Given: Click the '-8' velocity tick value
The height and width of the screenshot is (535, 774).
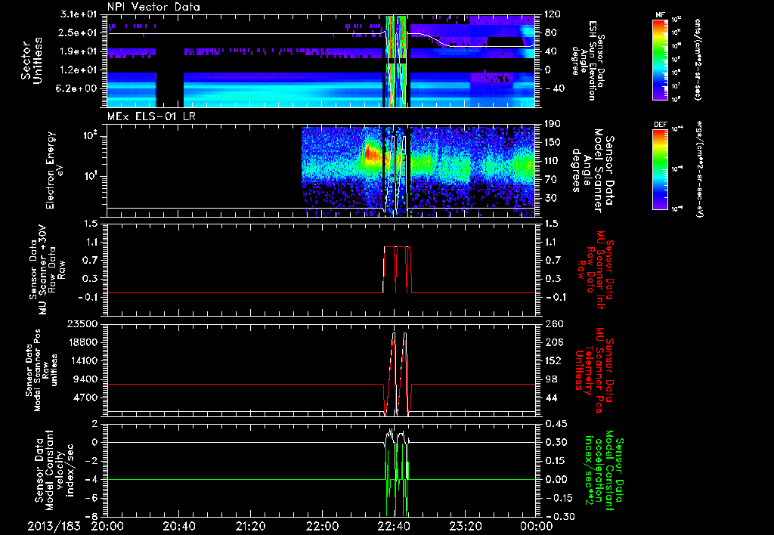Looking at the screenshot, I should (93, 517).
